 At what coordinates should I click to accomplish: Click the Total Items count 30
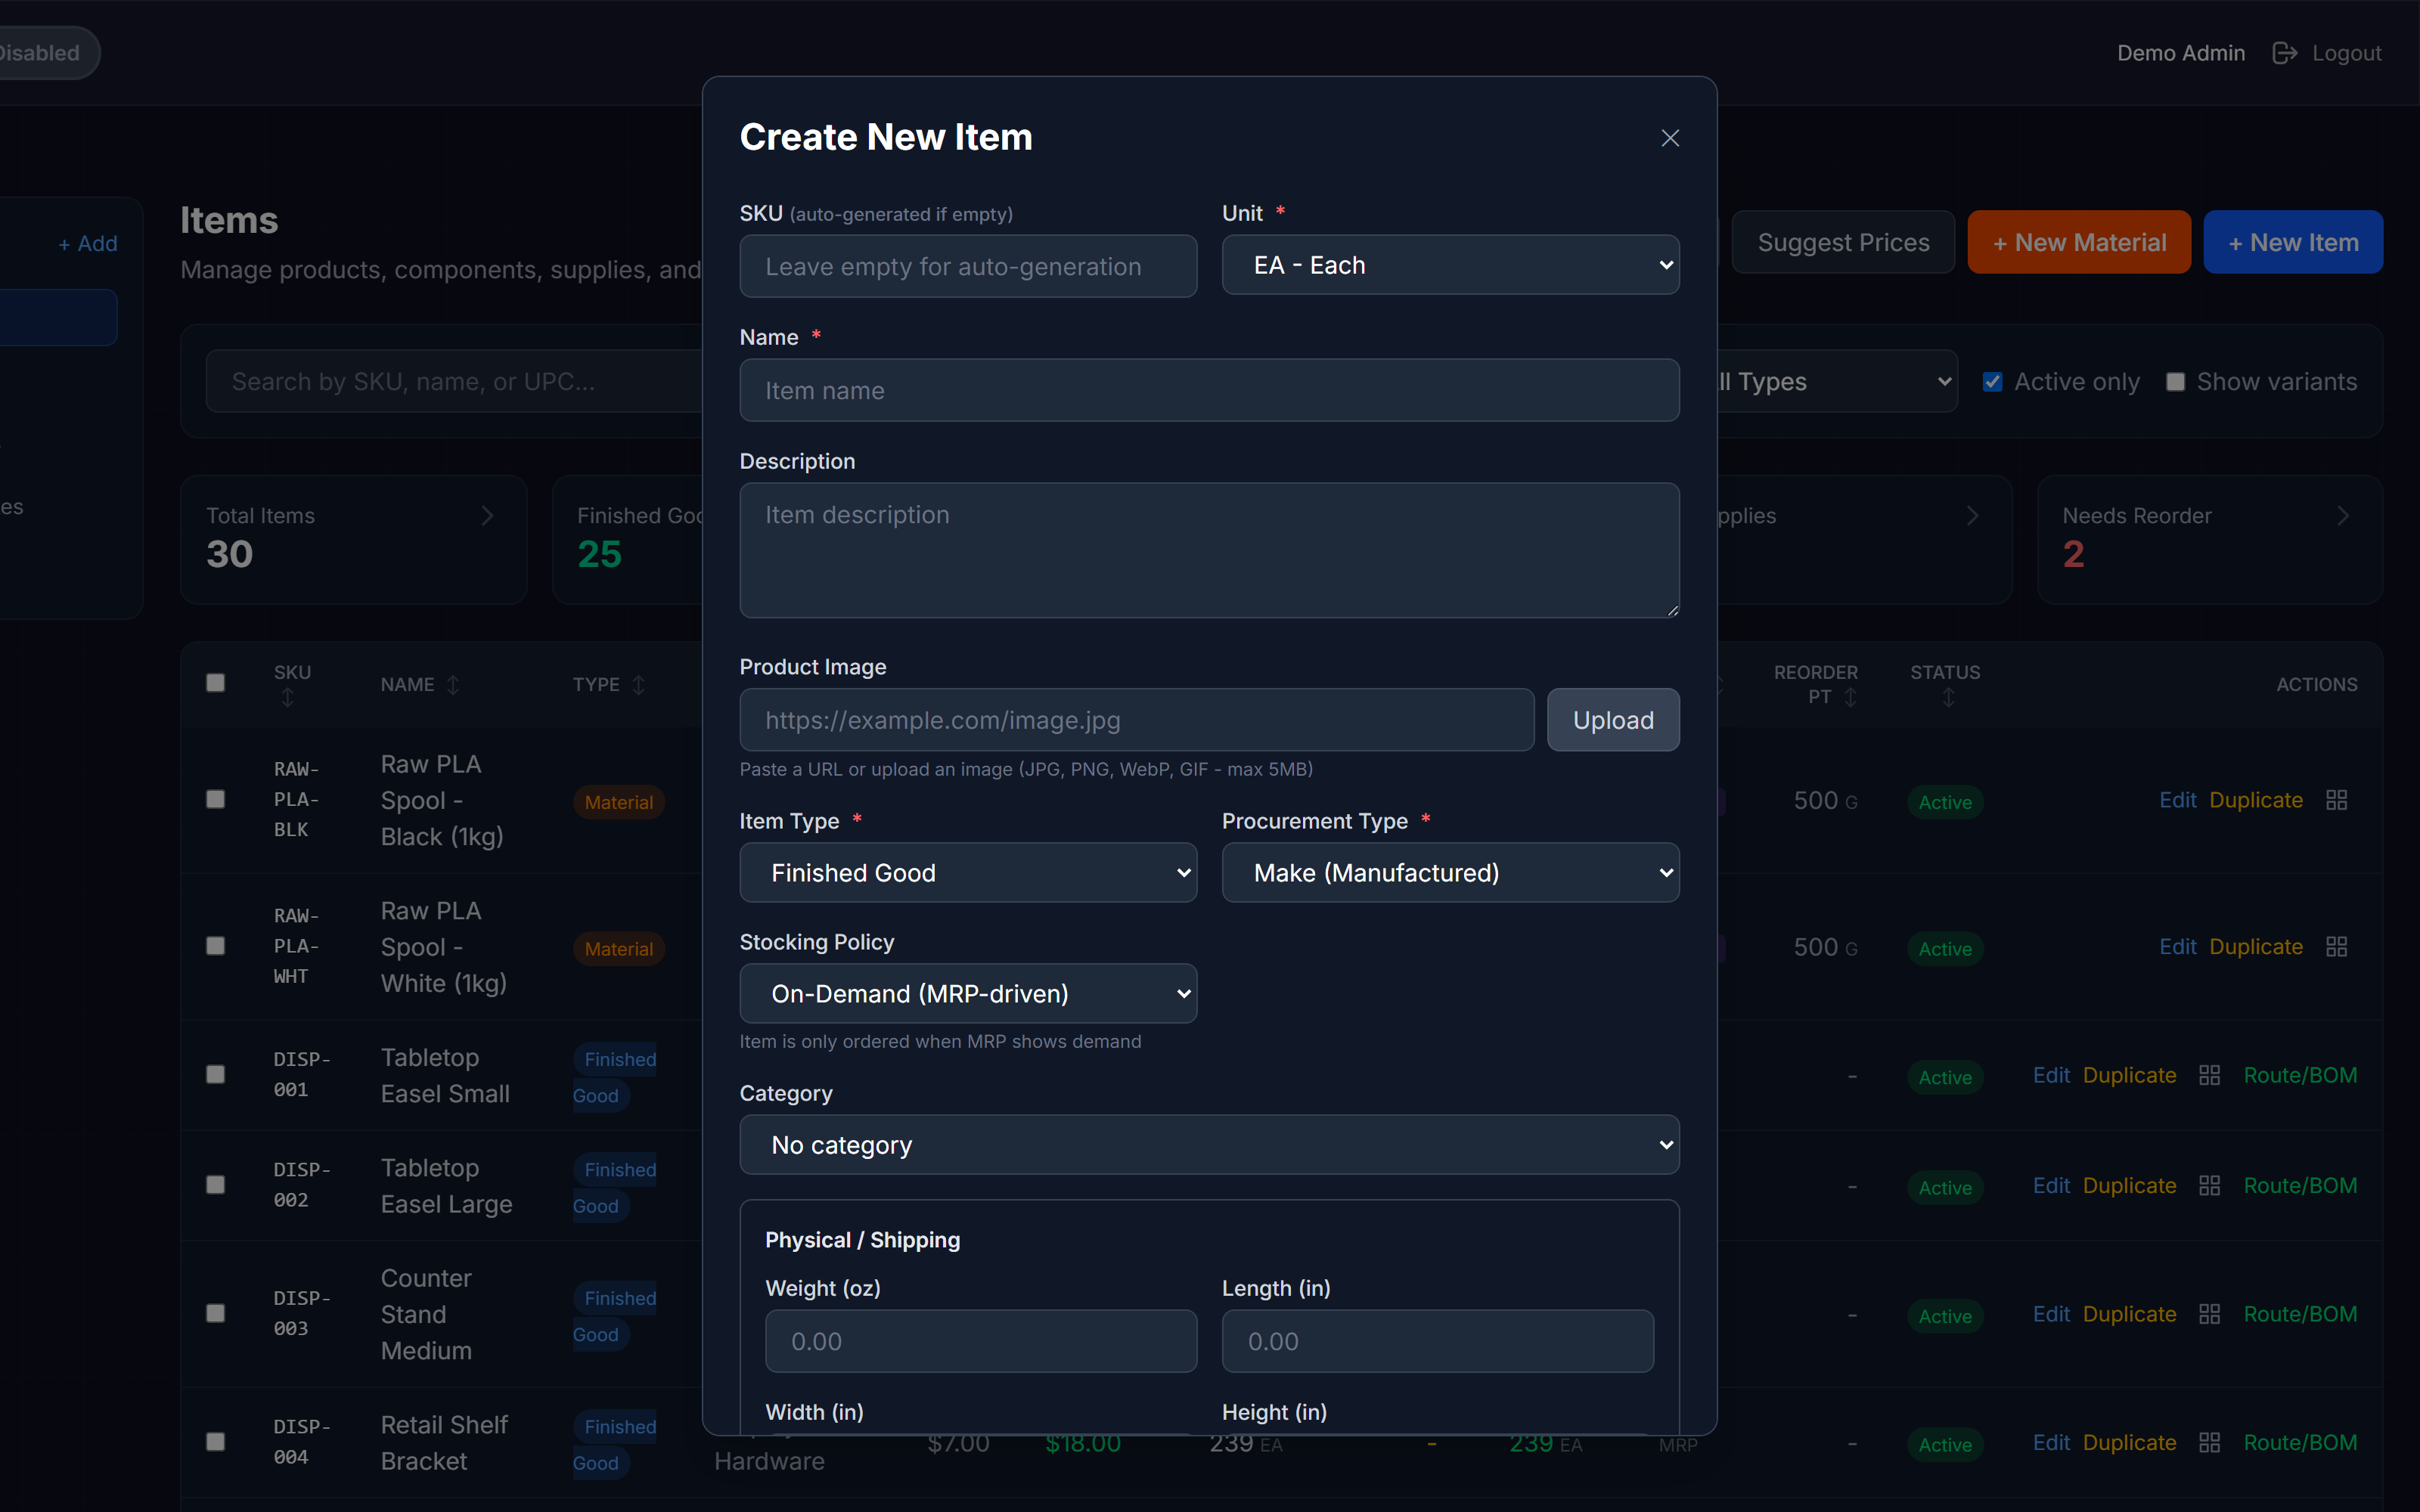229,554
